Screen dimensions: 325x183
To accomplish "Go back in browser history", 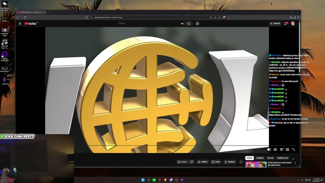I will point(17,17).
